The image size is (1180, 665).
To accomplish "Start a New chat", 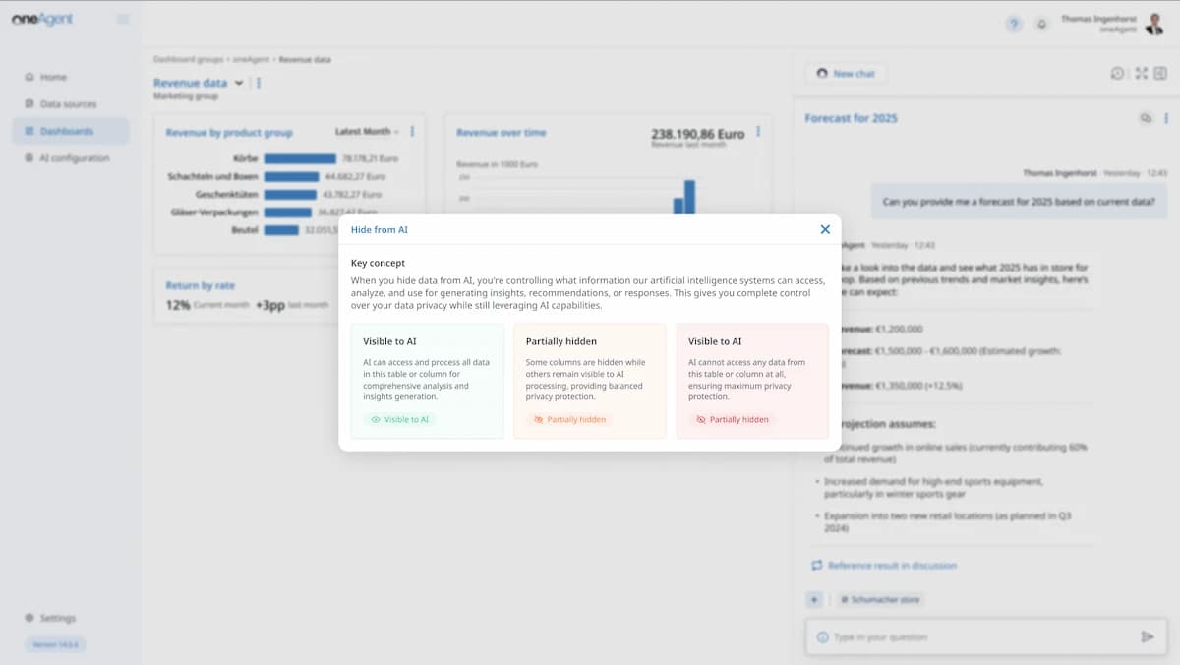I will [x=845, y=74].
